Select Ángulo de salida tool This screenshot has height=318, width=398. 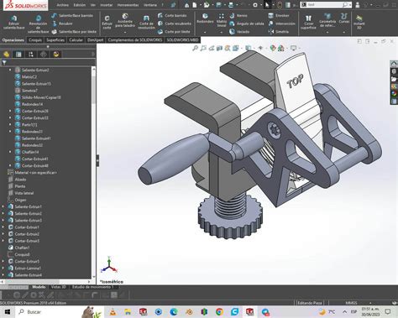tap(247, 23)
